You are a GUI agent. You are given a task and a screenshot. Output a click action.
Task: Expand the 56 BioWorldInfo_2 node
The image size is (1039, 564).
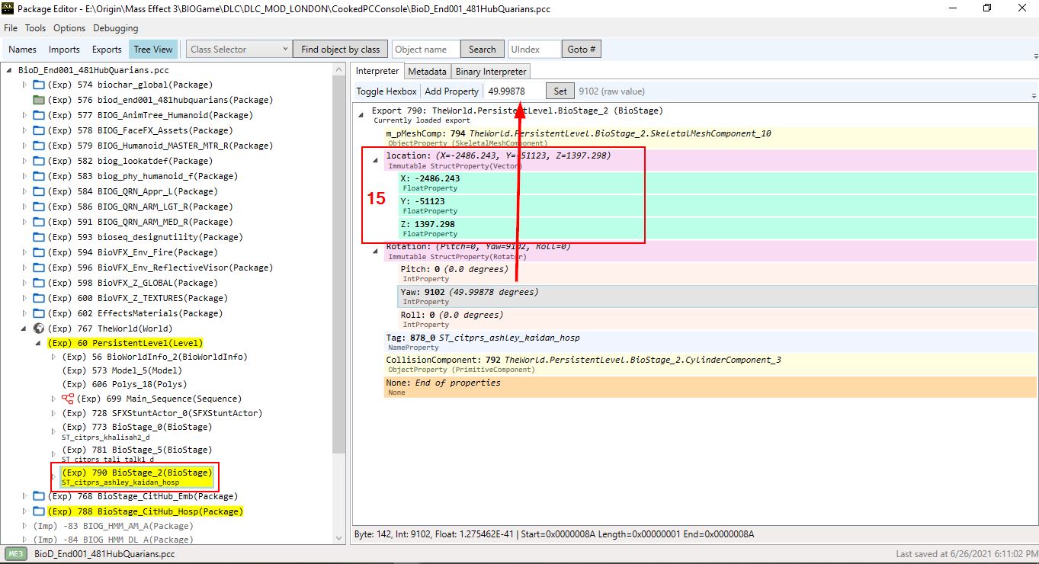[x=53, y=357]
